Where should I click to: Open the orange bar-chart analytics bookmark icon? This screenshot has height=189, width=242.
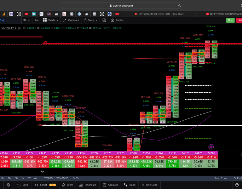click(3, 14)
